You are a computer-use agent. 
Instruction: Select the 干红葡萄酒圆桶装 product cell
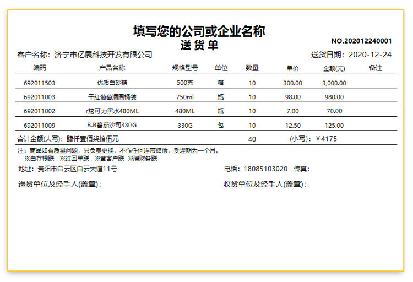pos(112,97)
